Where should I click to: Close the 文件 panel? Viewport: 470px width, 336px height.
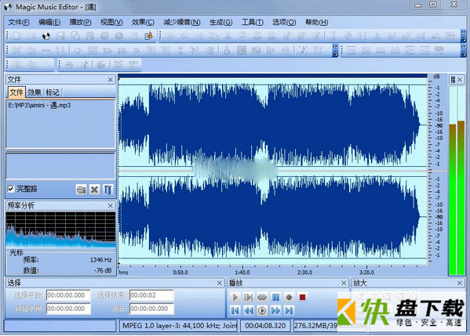(111, 80)
